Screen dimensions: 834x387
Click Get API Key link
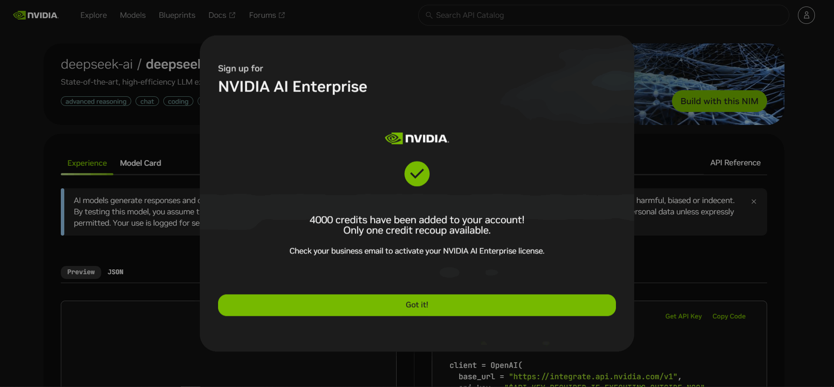tap(683, 316)
